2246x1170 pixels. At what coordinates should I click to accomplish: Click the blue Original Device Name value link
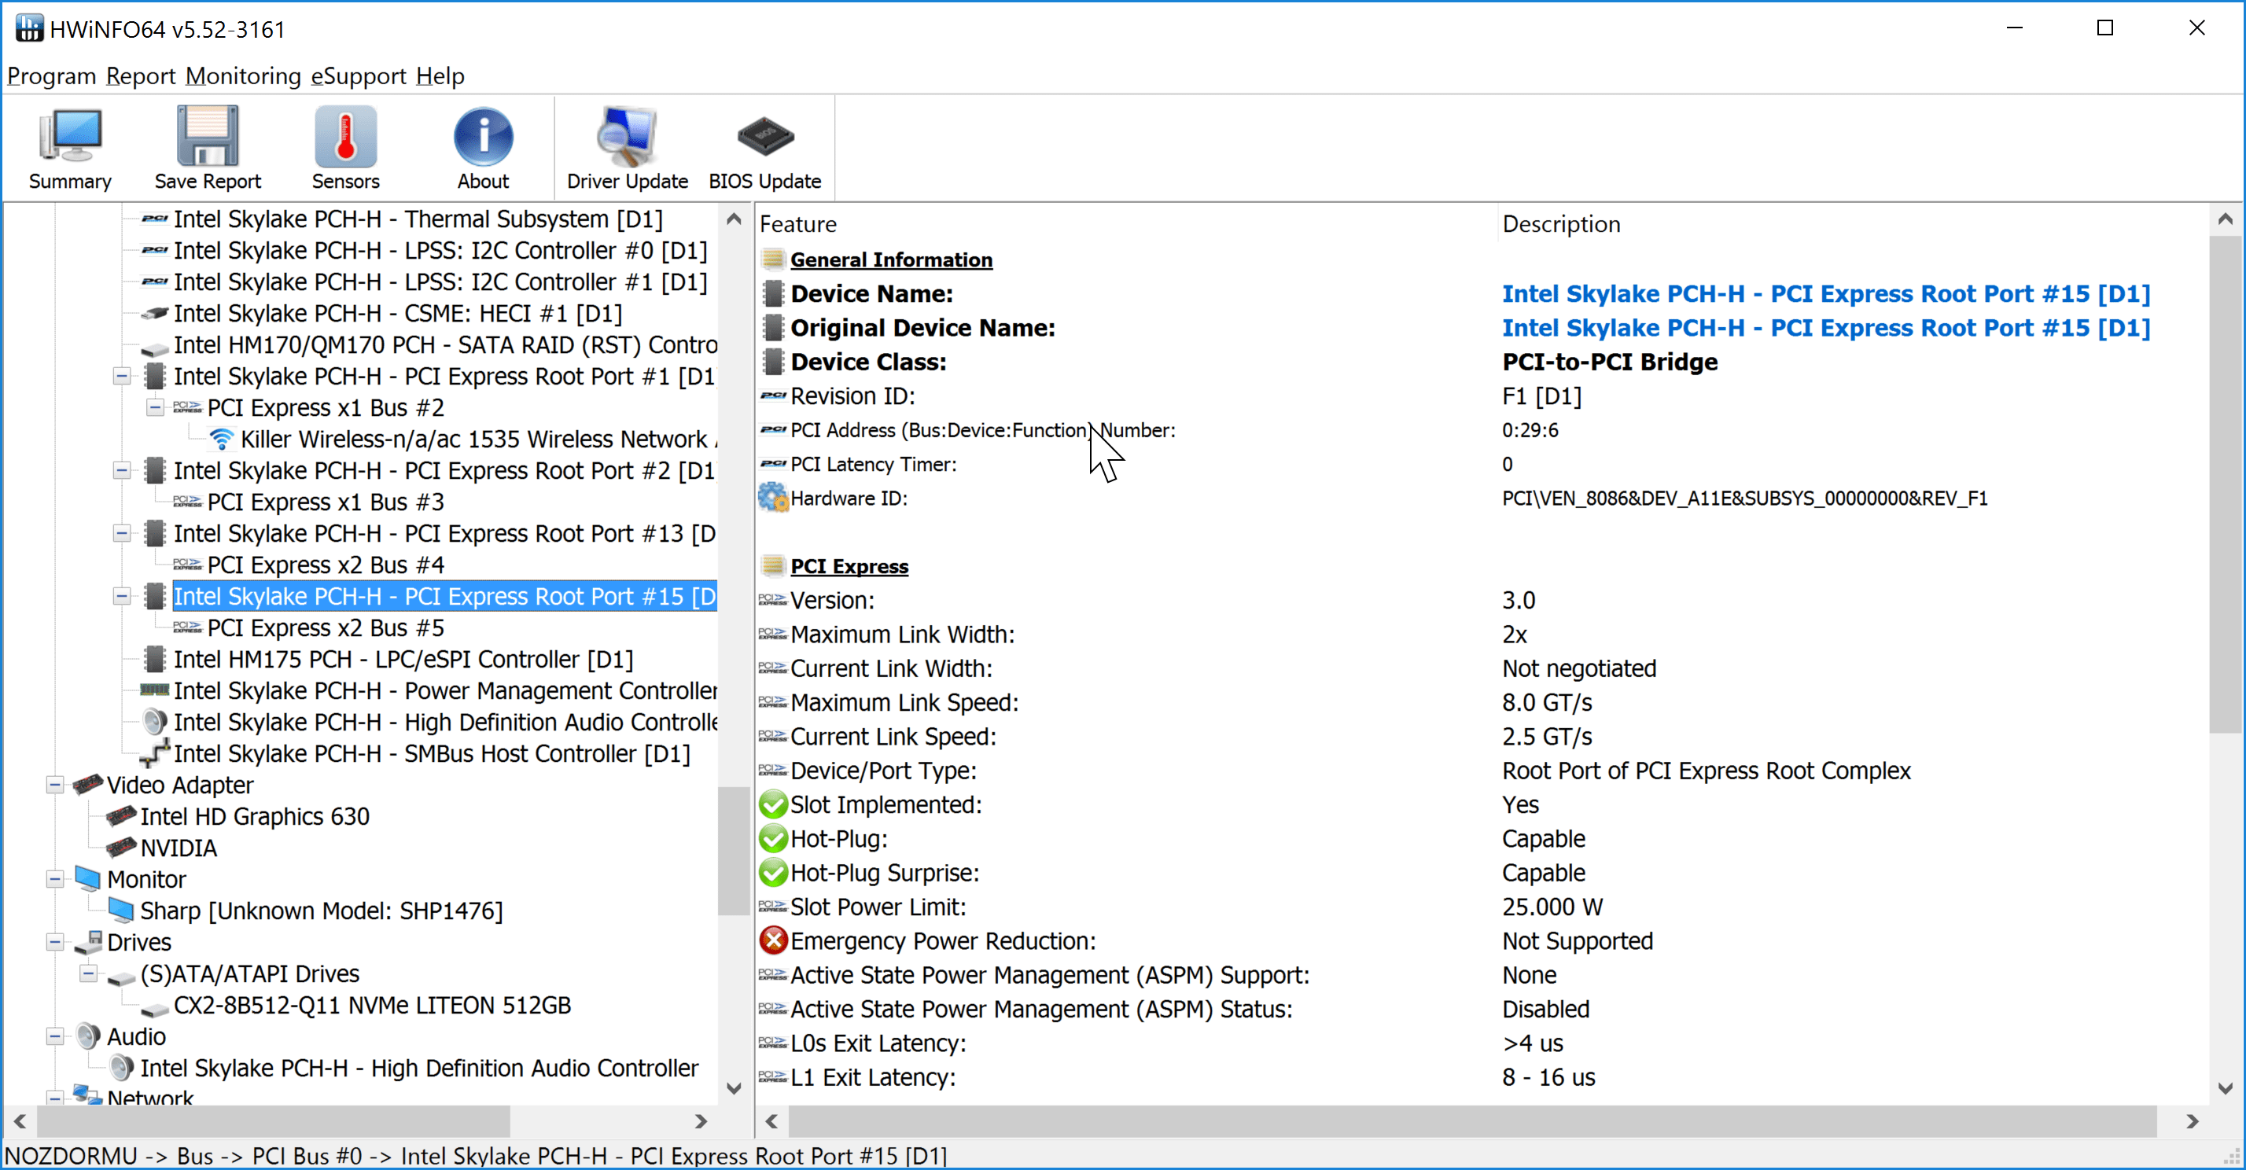point(1826,328)
